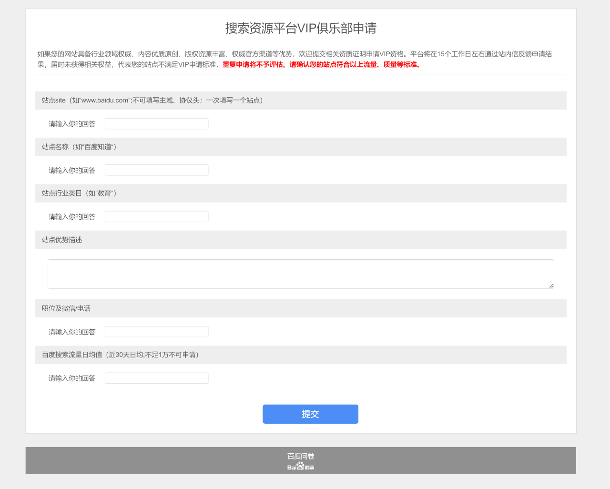Click the 站点site question header bar
The width and height of the screenshot is (610, 489).
152,101
